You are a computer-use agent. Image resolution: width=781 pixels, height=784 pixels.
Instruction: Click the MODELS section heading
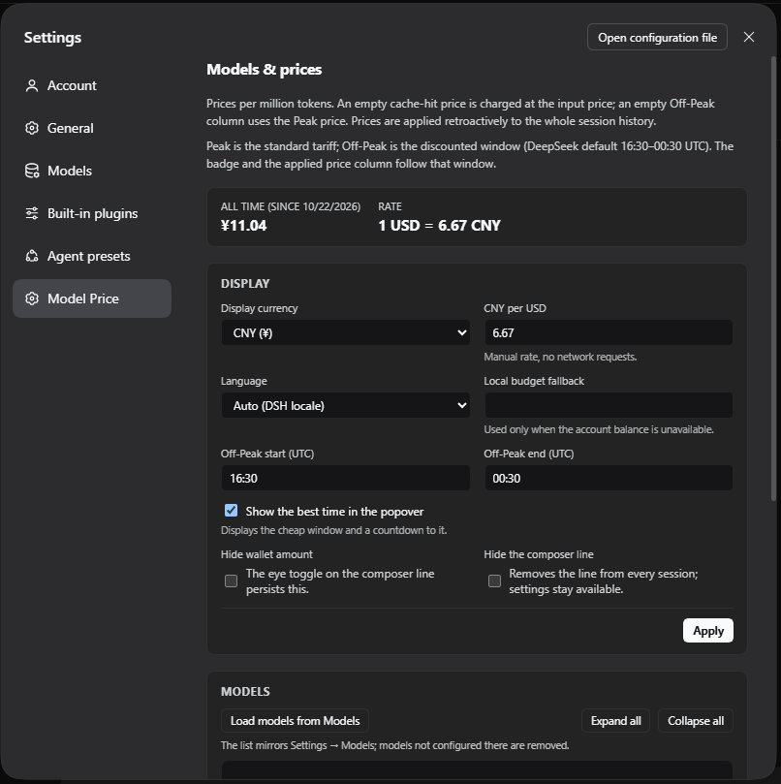245,692
